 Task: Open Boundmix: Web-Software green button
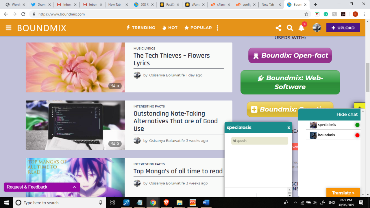coord(290,82)
